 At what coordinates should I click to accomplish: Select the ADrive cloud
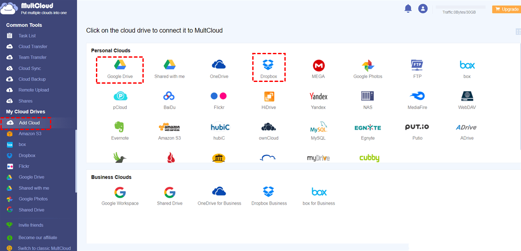pyautogui.click(x=466, y=131)
